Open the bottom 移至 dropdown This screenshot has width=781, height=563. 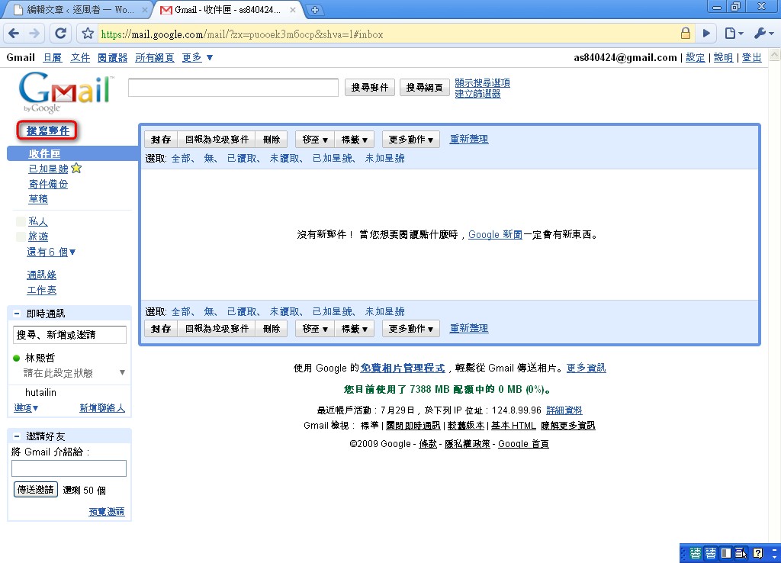315,329
